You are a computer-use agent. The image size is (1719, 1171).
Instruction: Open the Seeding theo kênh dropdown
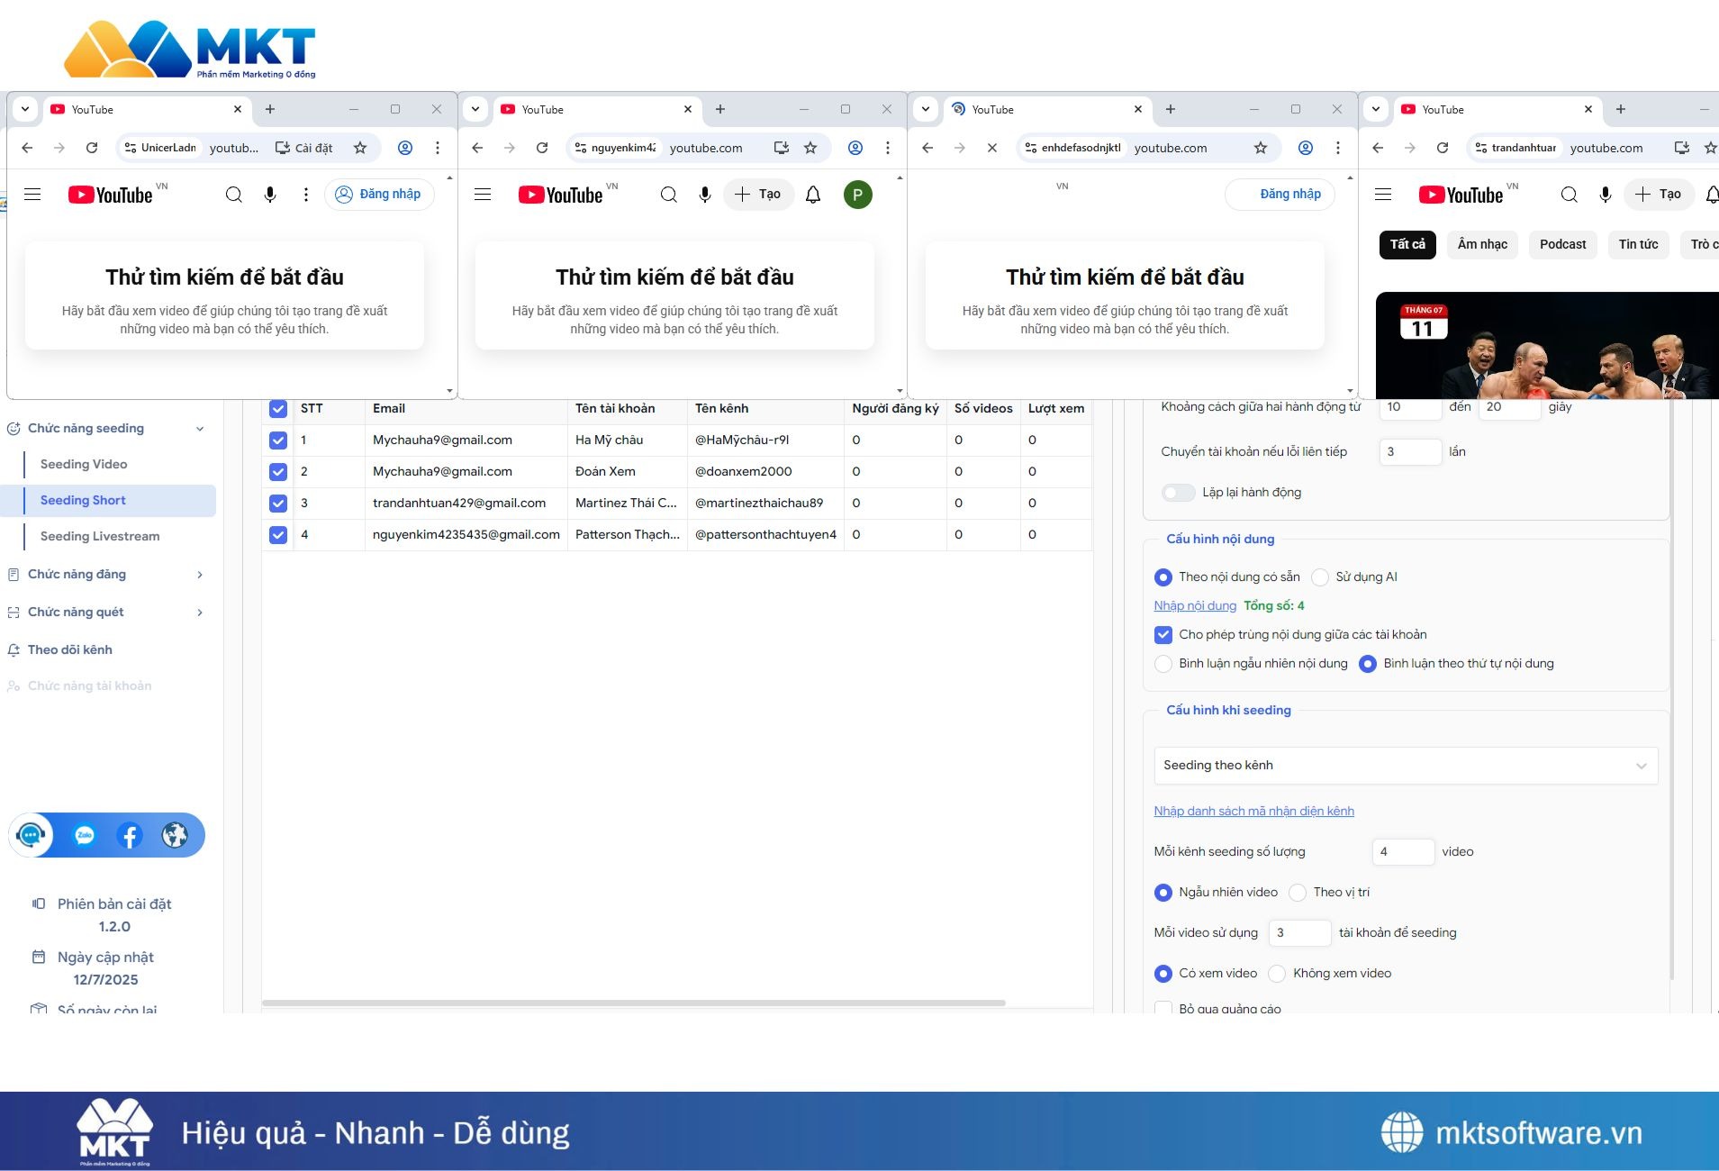pyautogui.click(x=1405, y=766)
